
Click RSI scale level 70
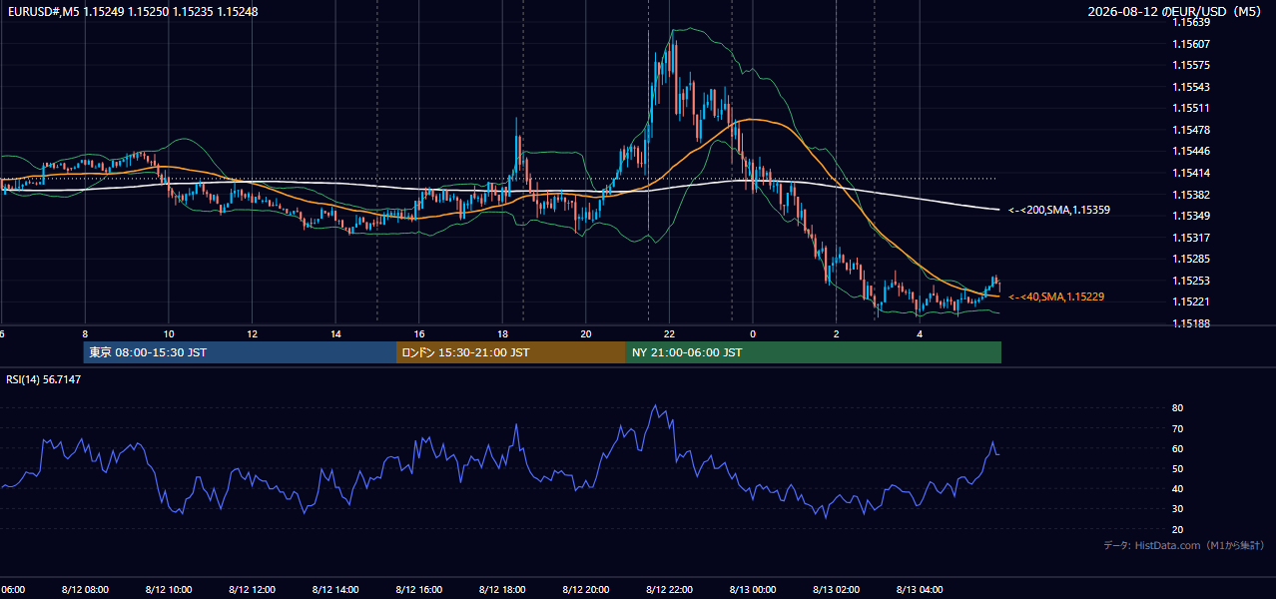pos(1178,428)
